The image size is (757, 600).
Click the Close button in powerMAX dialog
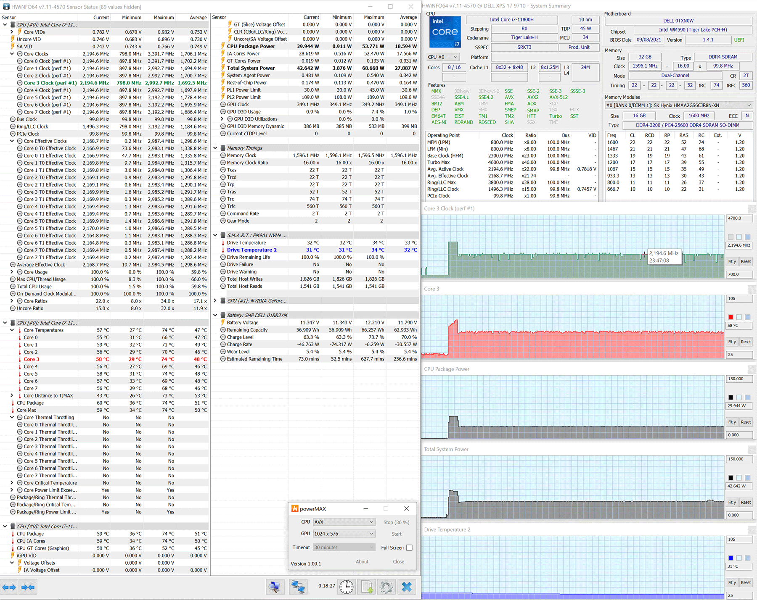coord(399,562)
